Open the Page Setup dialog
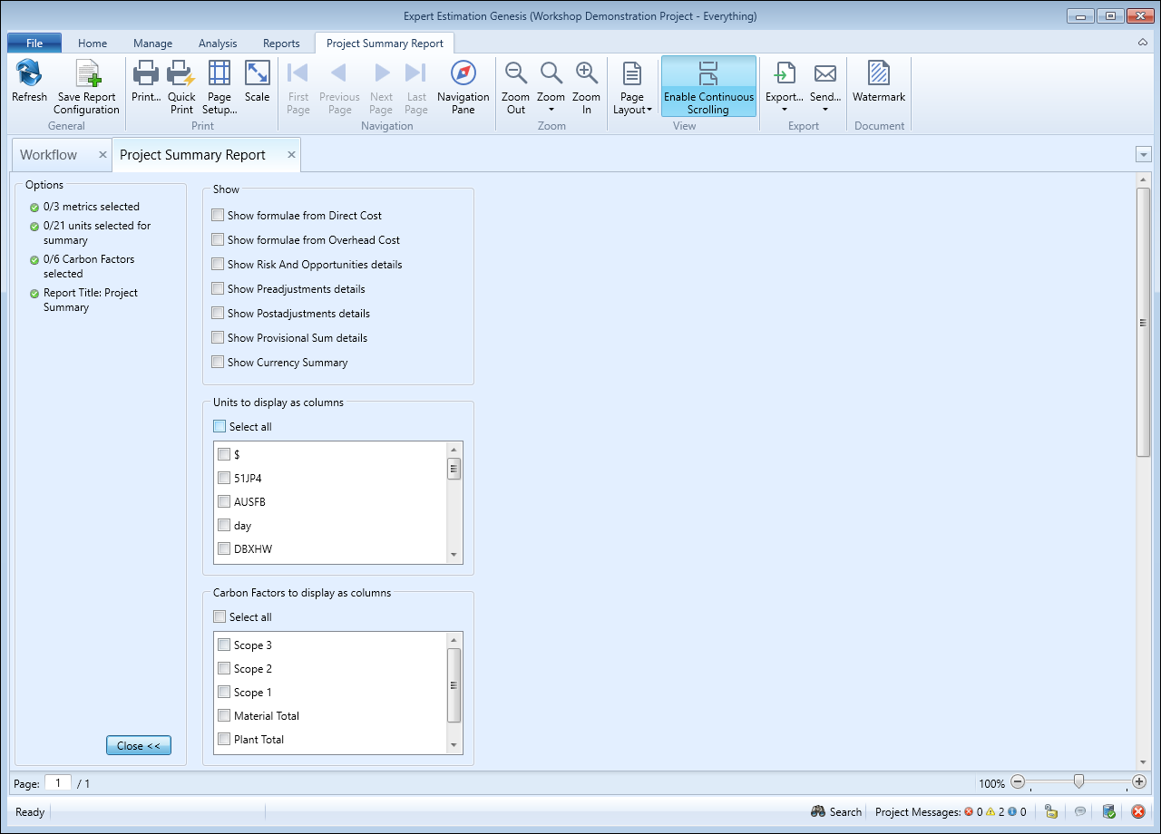This screenshot has width=1161, height=834. 220,74
